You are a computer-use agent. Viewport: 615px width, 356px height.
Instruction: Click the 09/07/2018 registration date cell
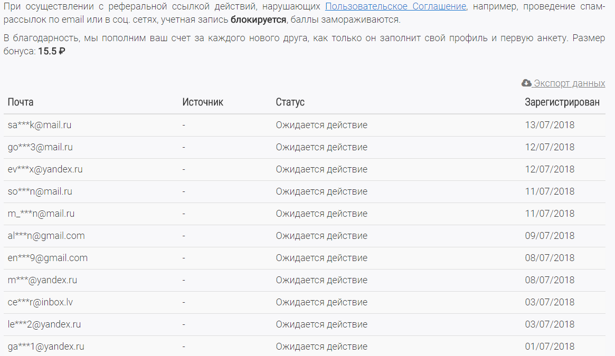click(x=550, y=236)
